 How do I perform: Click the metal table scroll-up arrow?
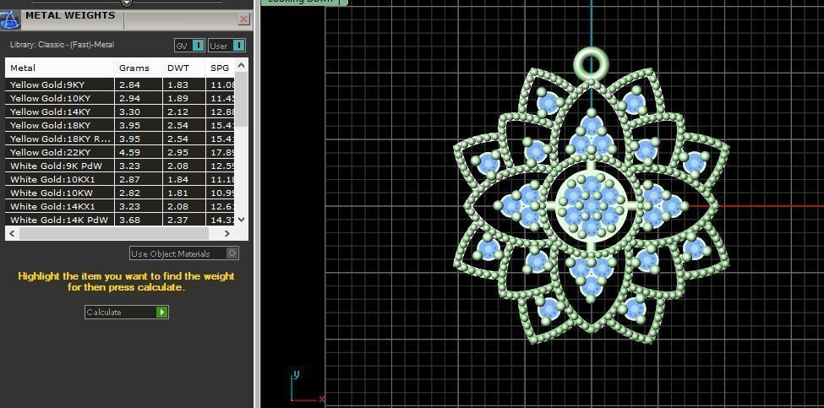coord(241,65)
